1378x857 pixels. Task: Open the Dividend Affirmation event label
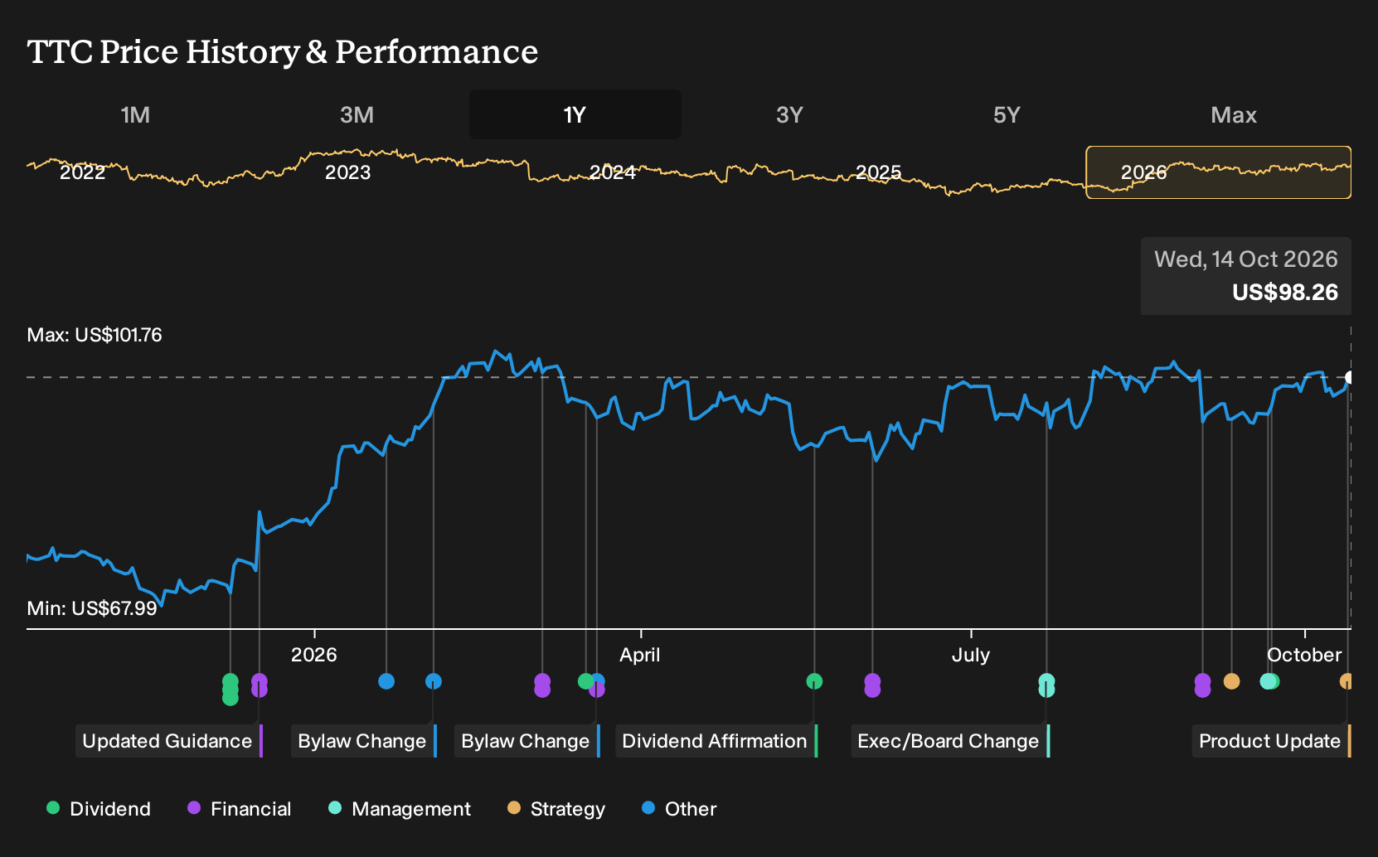[716, 741]
